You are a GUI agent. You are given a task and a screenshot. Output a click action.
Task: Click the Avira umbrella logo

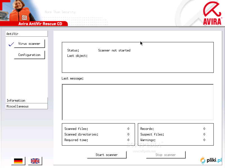point(212,13)
